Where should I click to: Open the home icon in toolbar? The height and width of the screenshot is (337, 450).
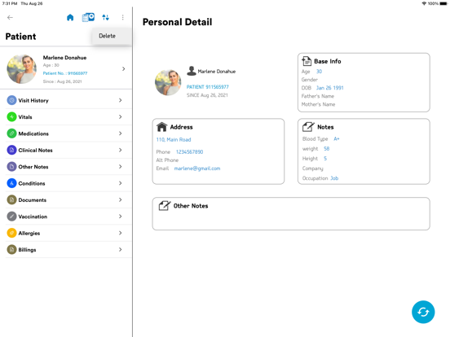[x=70, y=17]
